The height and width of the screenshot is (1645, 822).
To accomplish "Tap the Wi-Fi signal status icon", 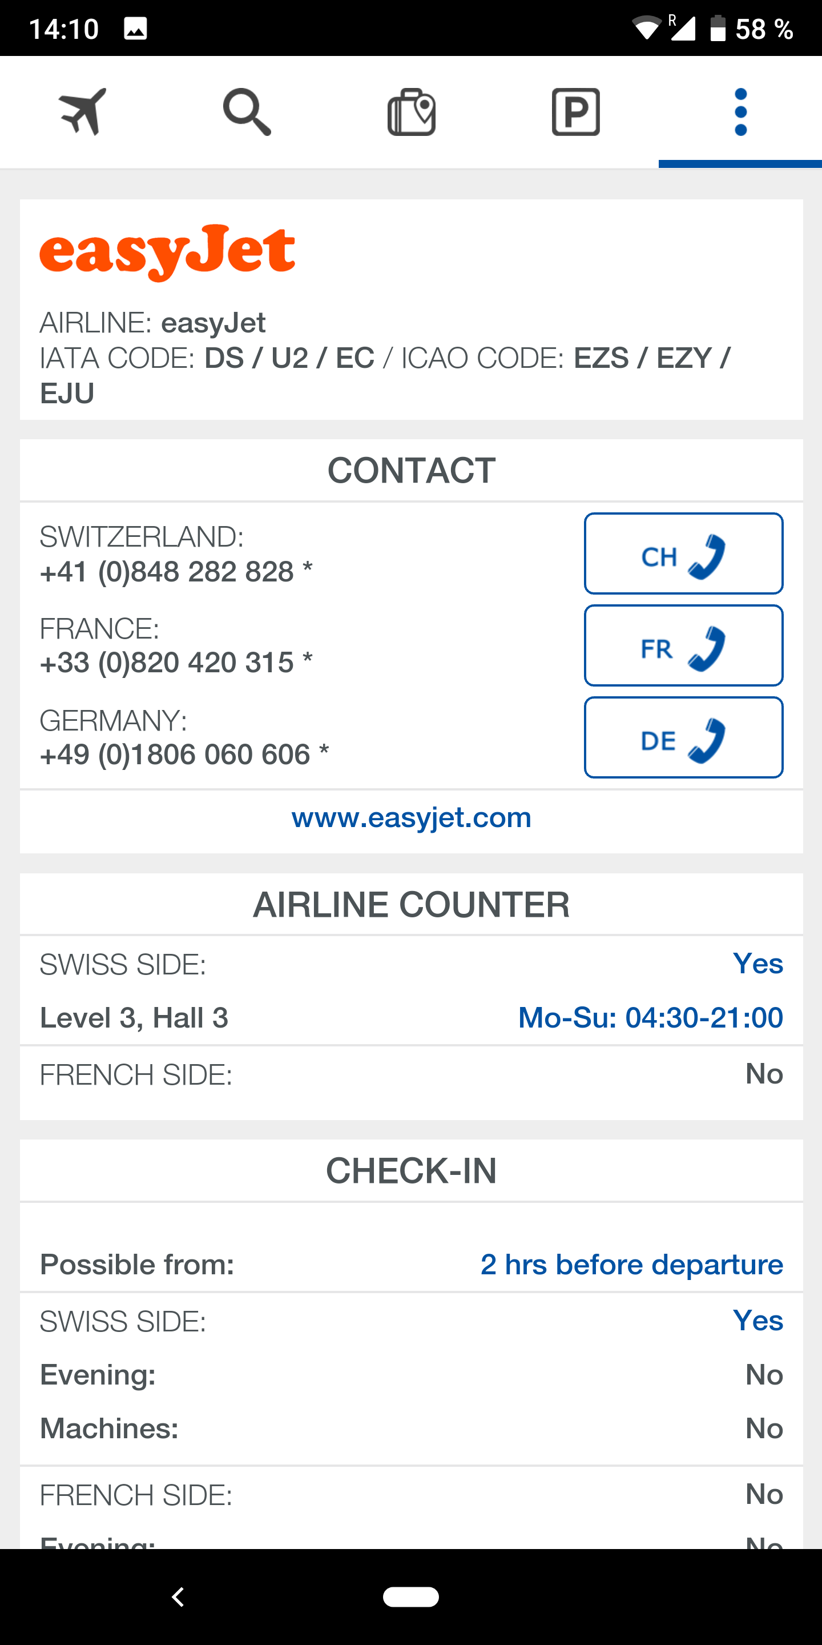I will [646, 29].
